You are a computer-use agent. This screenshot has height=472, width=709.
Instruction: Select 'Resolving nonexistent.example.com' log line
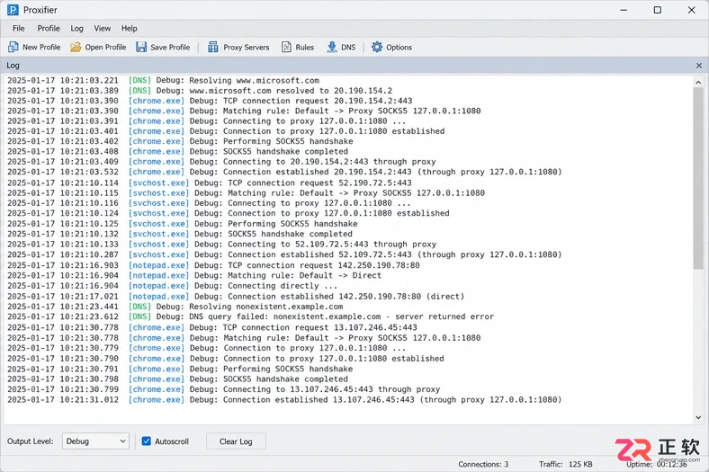point(175,307)
